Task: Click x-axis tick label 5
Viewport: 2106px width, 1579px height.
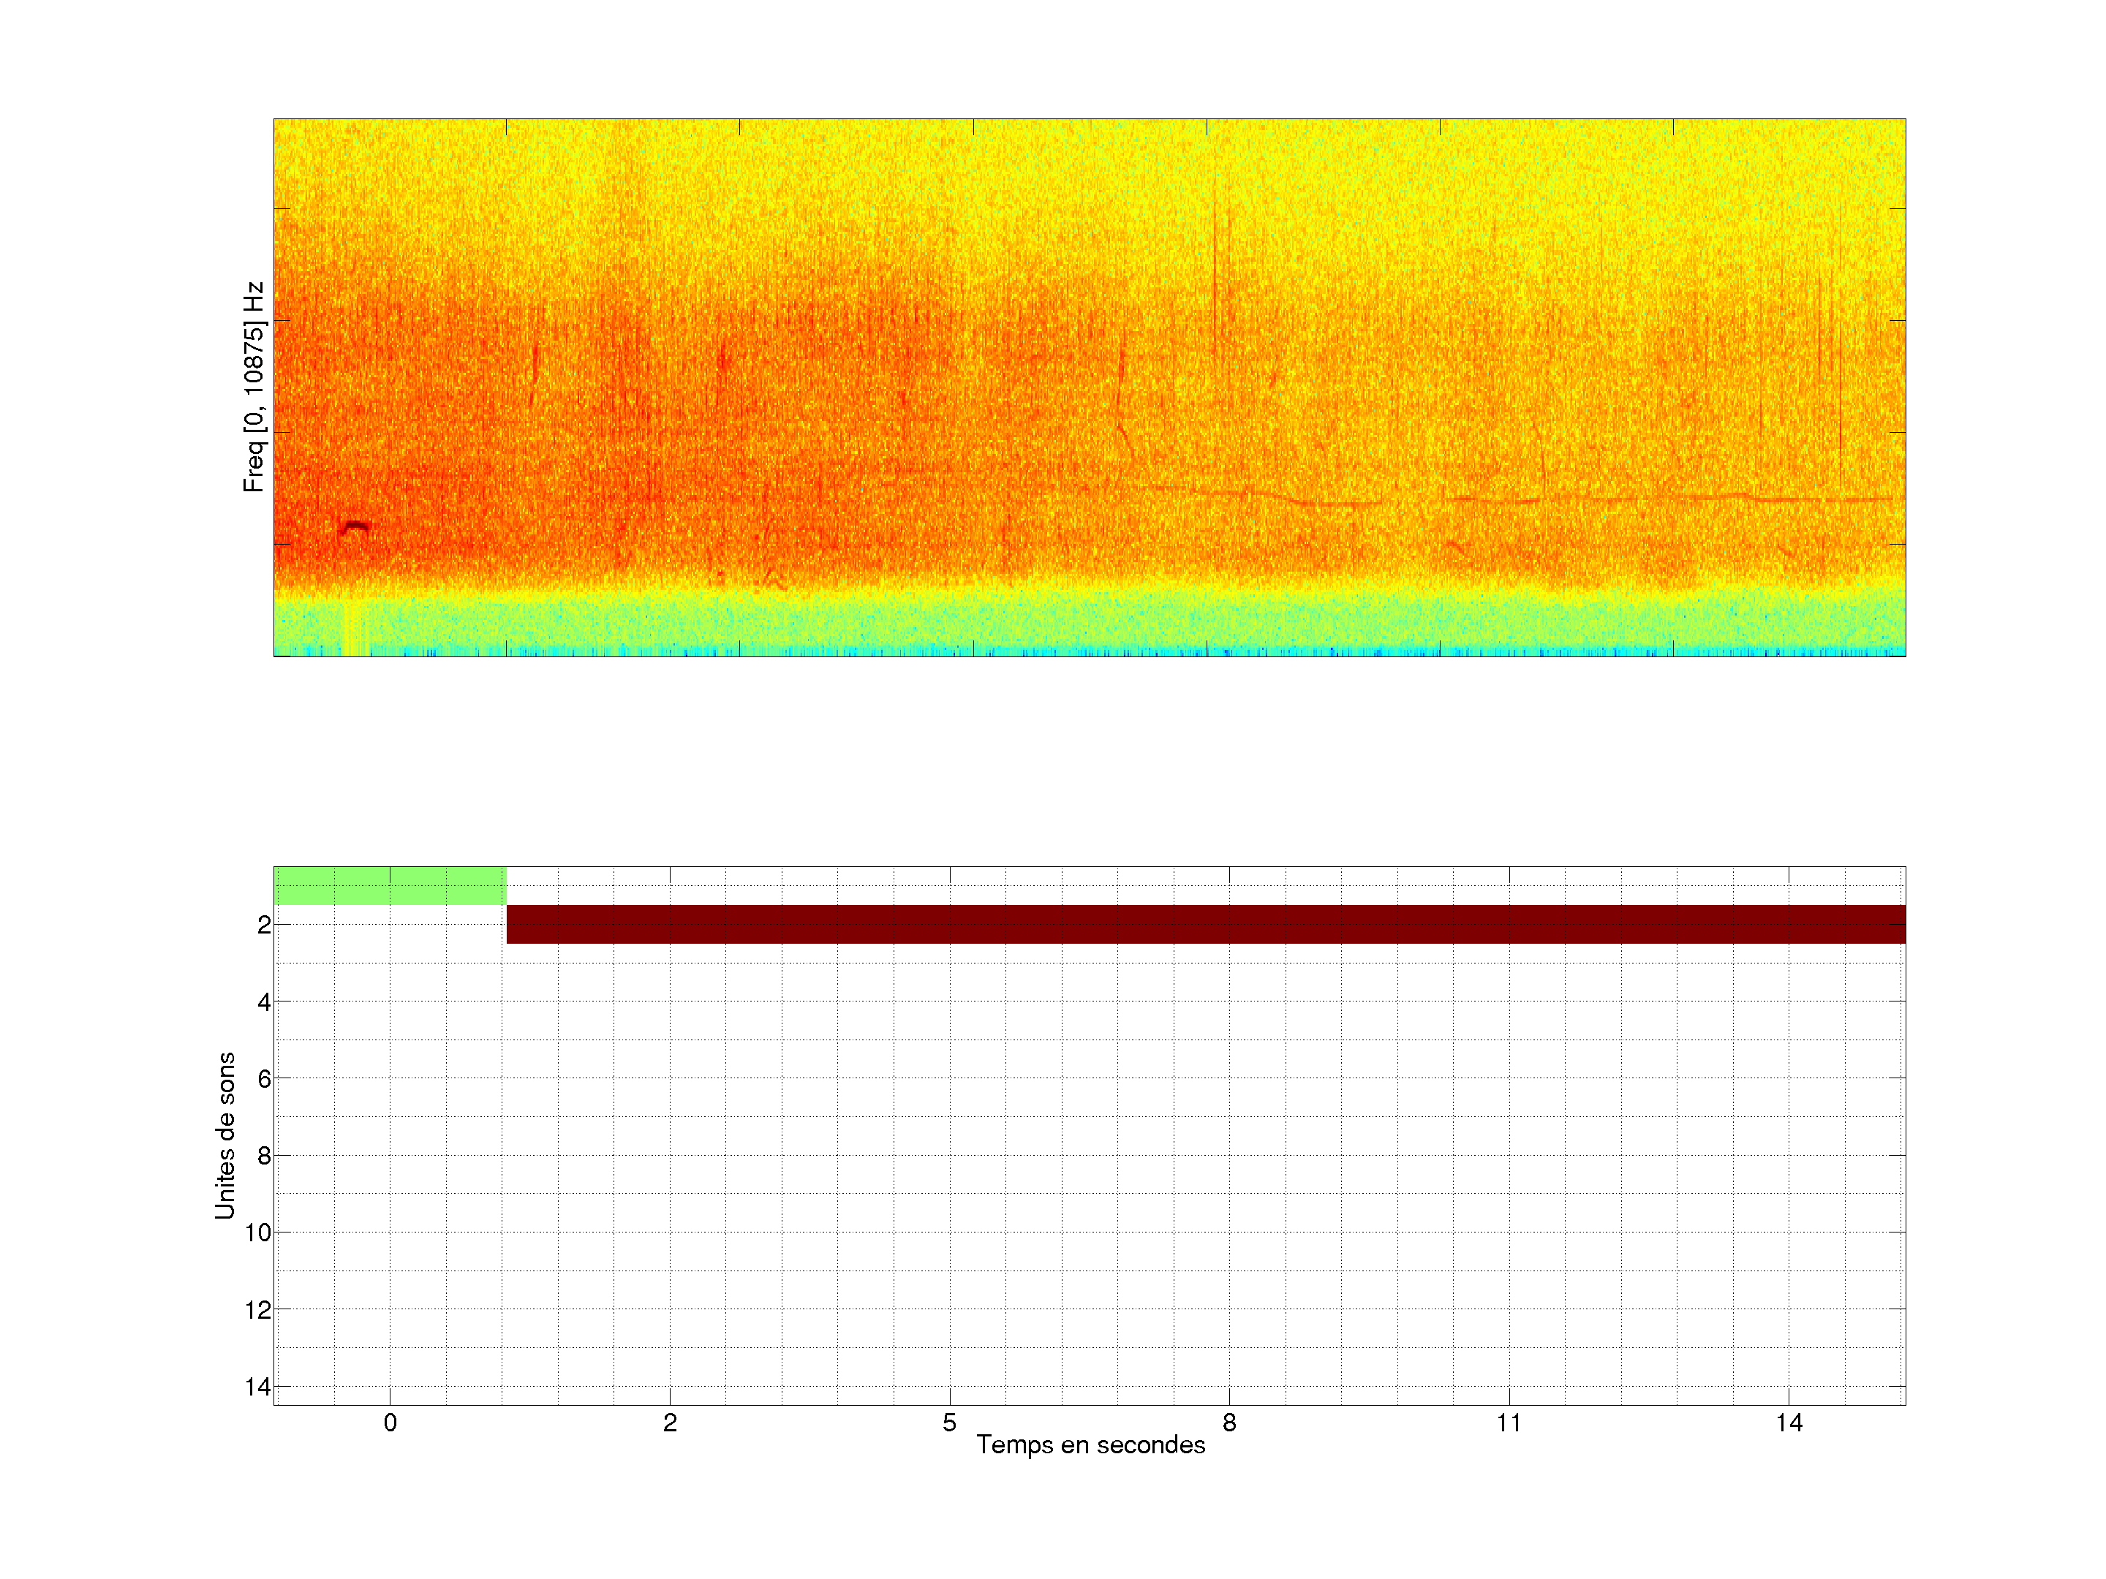Action: [x=949, y=1423]
